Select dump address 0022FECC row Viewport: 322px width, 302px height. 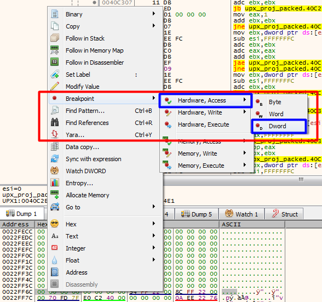[x=18, y=231]
